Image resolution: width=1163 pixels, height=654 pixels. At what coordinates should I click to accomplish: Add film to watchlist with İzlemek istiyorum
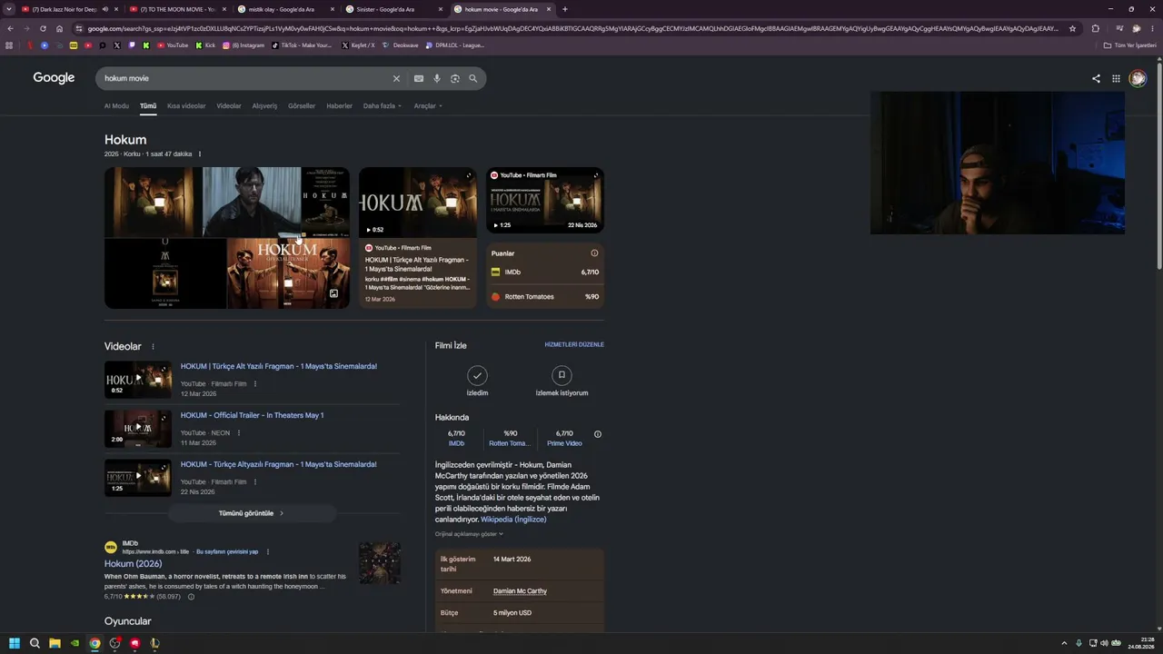pyautogui.click(x=562, y=381)
